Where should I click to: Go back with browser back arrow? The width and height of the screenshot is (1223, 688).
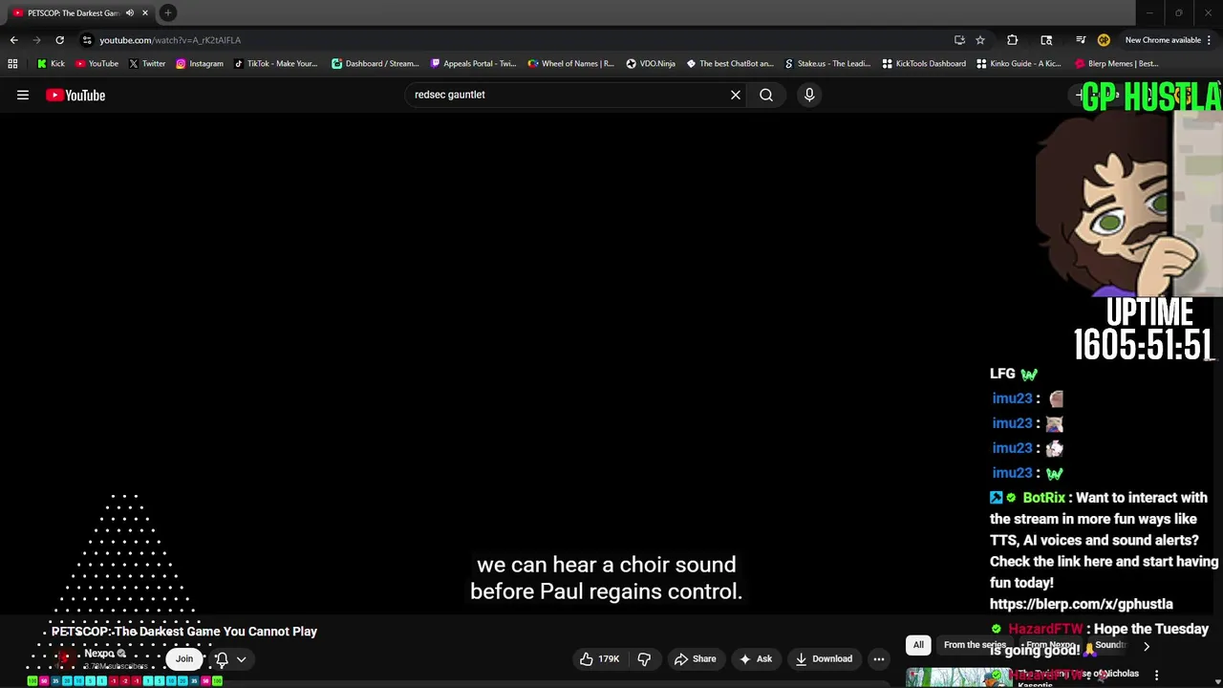pos(13,40)
